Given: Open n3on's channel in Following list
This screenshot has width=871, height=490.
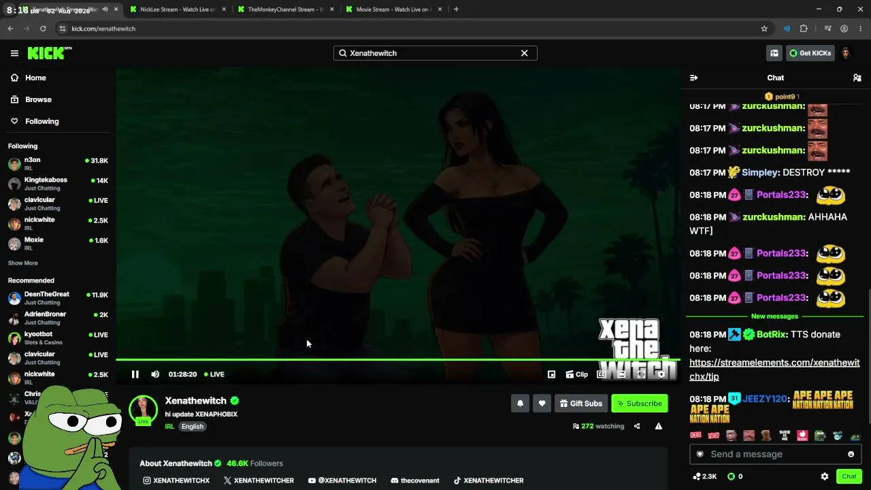Looking at the screenshot, I should point(58,164).
